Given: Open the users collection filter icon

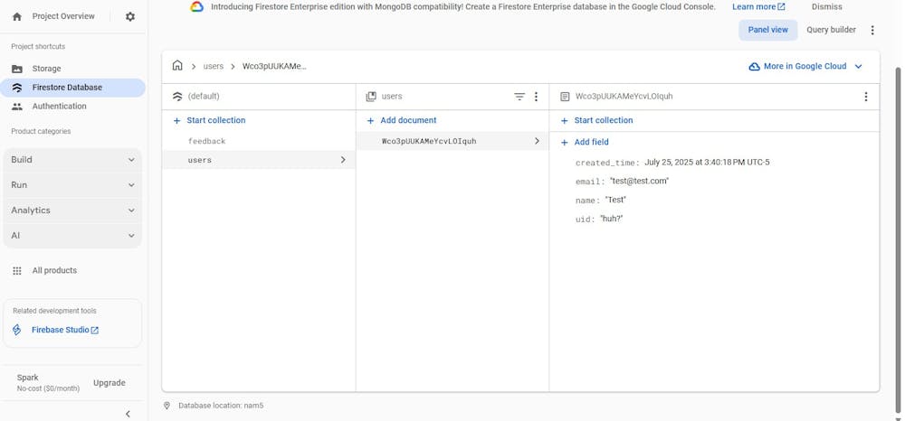Looking at the screenshot, I should coord(519,97).
